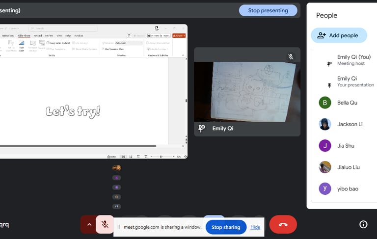
Task: Toggle Always Use Subtitles checkbox
Action: coord(147,43)
